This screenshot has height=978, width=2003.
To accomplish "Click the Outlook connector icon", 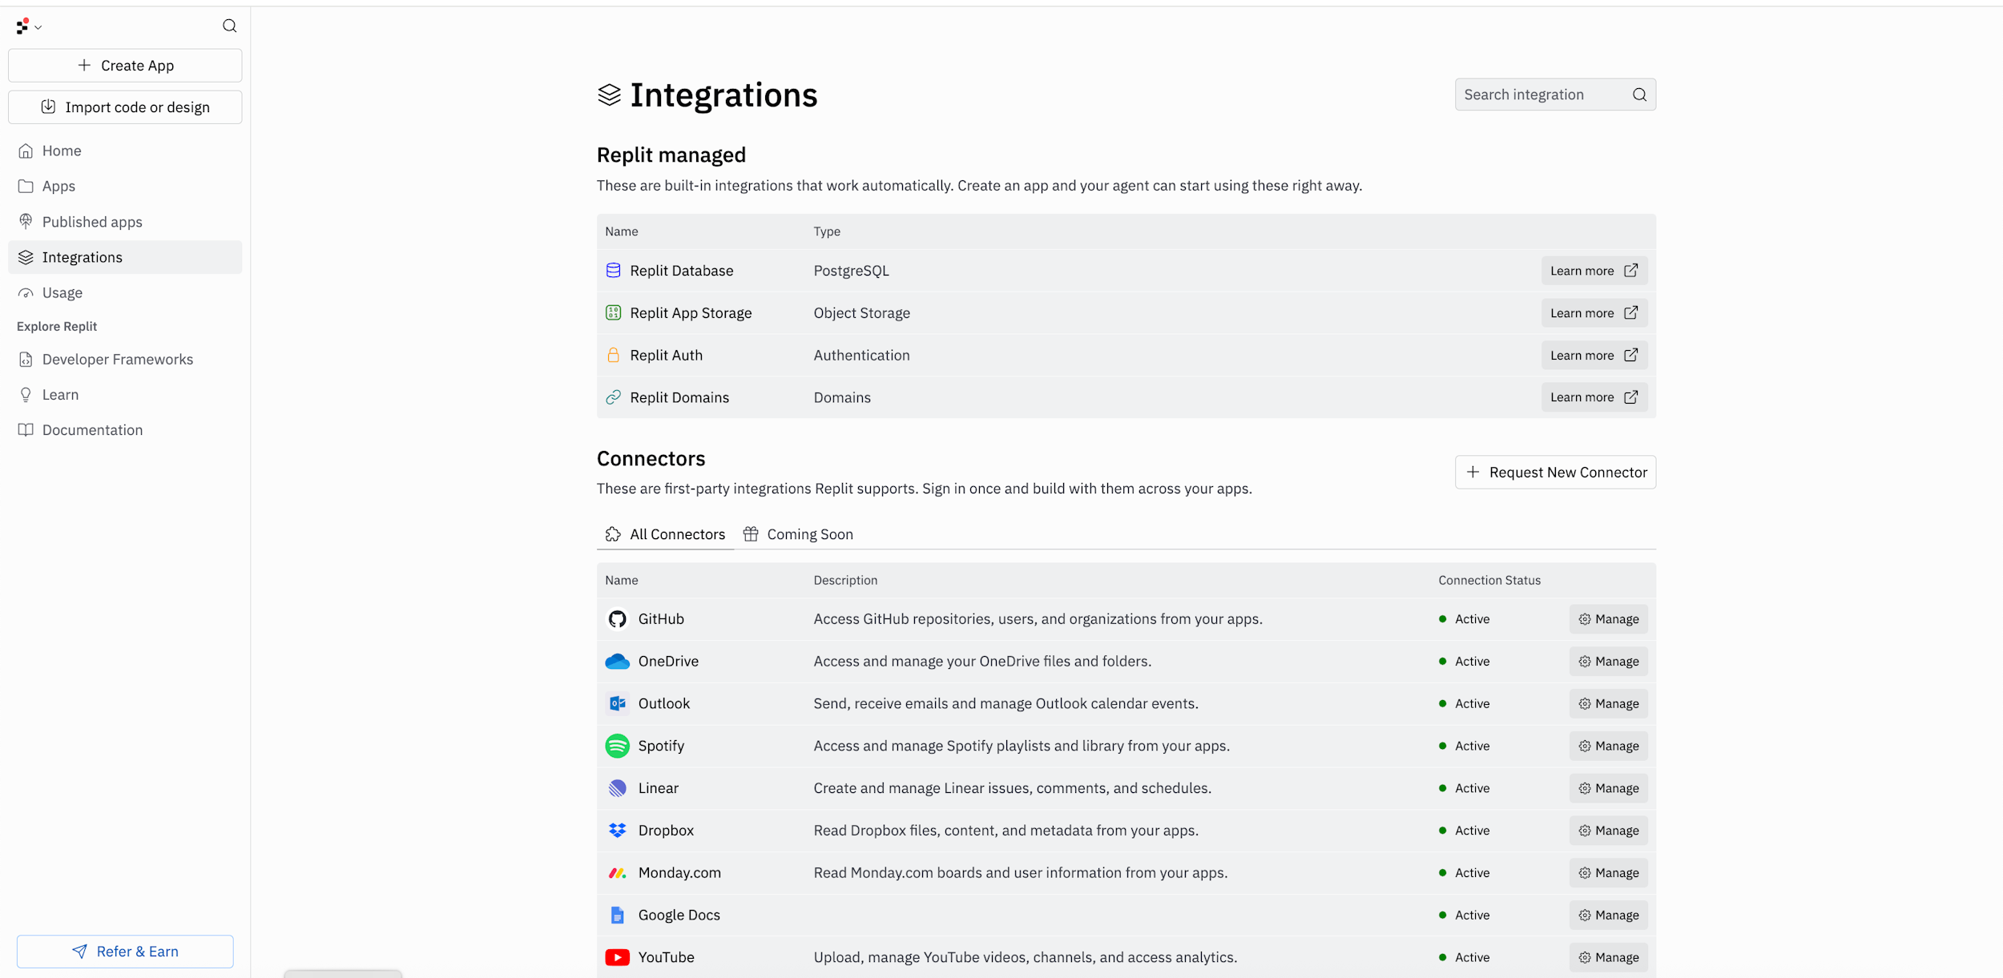I will (x=617, y=703).
